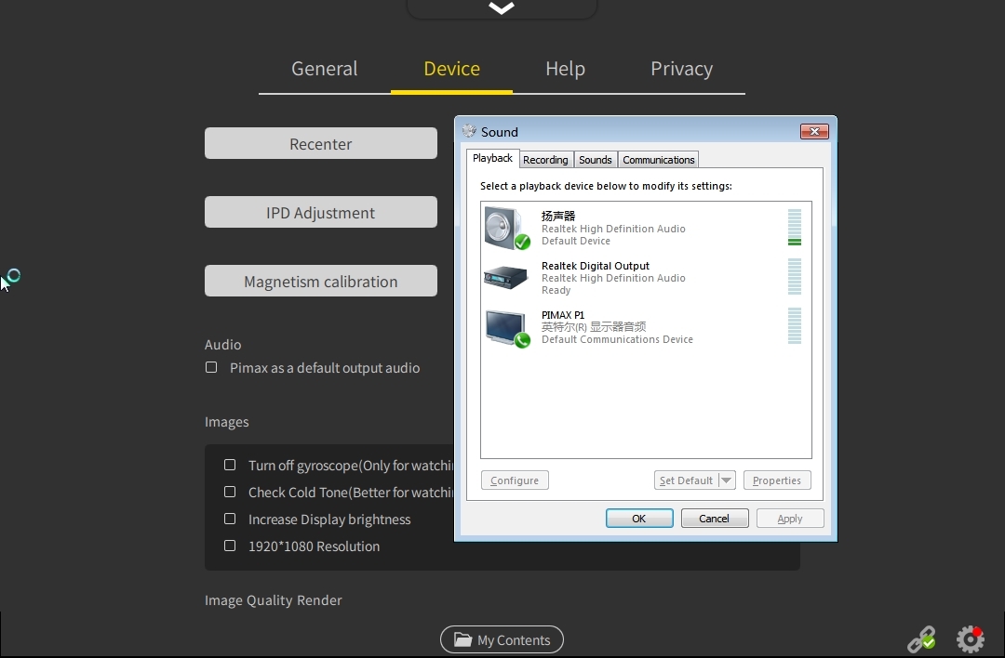Cancel the Sound dialog
The image size is (1005, 658).
(715, 518)
